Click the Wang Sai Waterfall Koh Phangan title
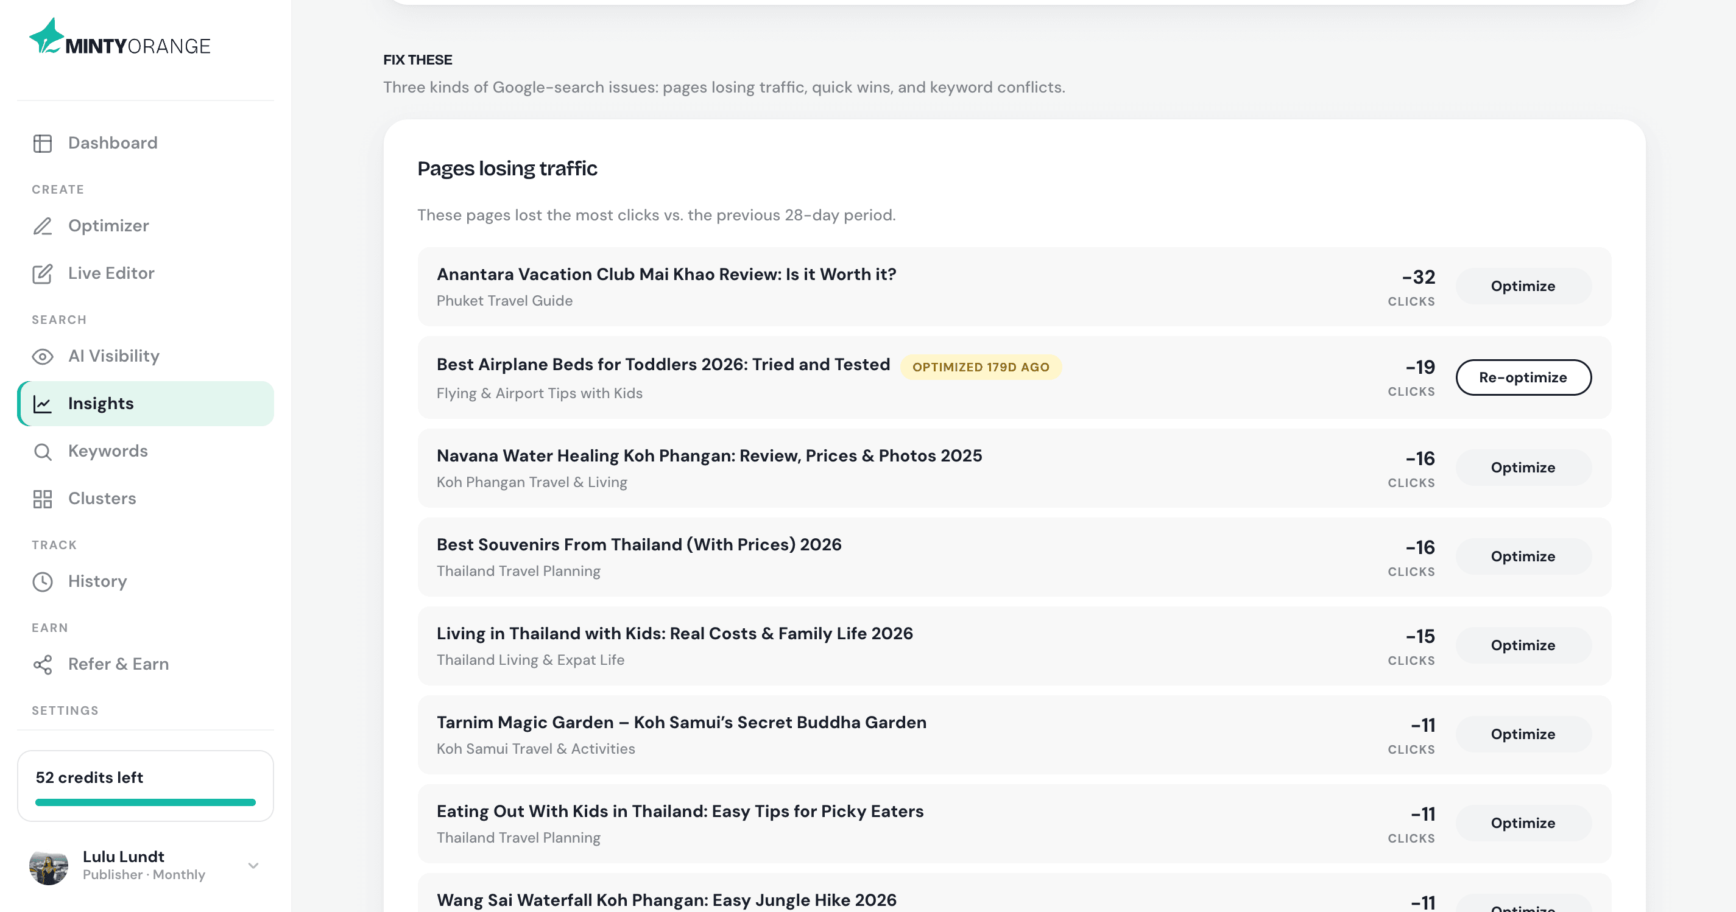Viewport: 1736px width, 912px height. pos(666,900)
